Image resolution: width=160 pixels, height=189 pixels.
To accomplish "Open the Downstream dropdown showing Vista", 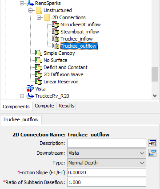I will tap(107, 153).
